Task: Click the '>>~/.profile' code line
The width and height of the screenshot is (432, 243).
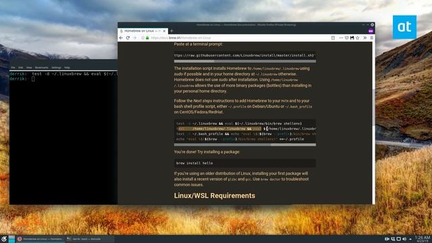Action: coord(240,139)
